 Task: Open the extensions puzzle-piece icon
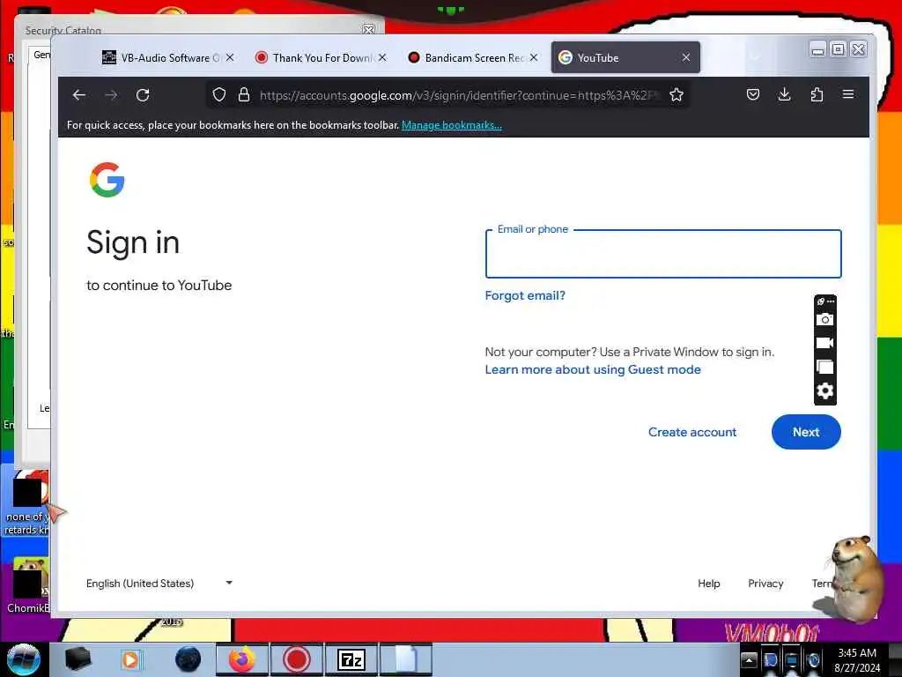817,94
